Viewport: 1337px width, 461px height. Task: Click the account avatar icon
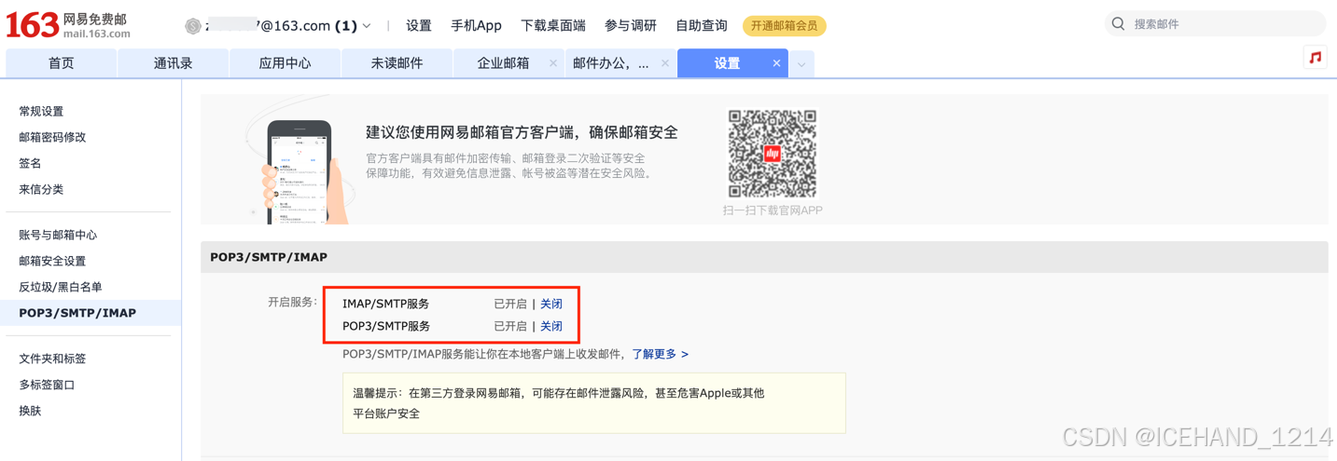(x=193, y=26)
